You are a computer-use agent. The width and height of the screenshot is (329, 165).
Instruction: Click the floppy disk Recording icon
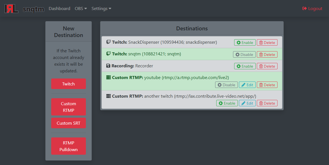click(x=108, y=66)
